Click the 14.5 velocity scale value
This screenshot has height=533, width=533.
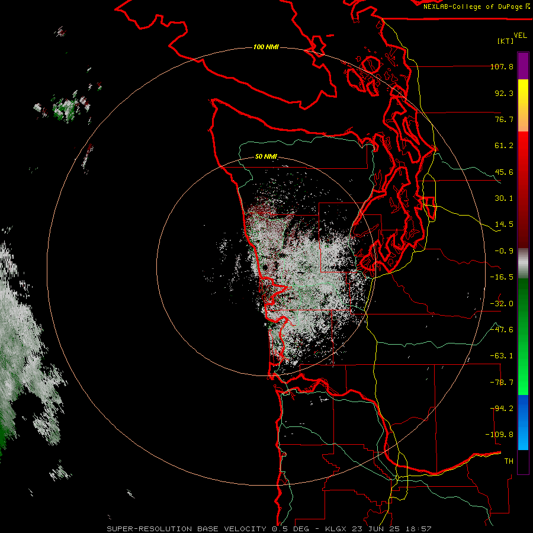pos(504,224)
